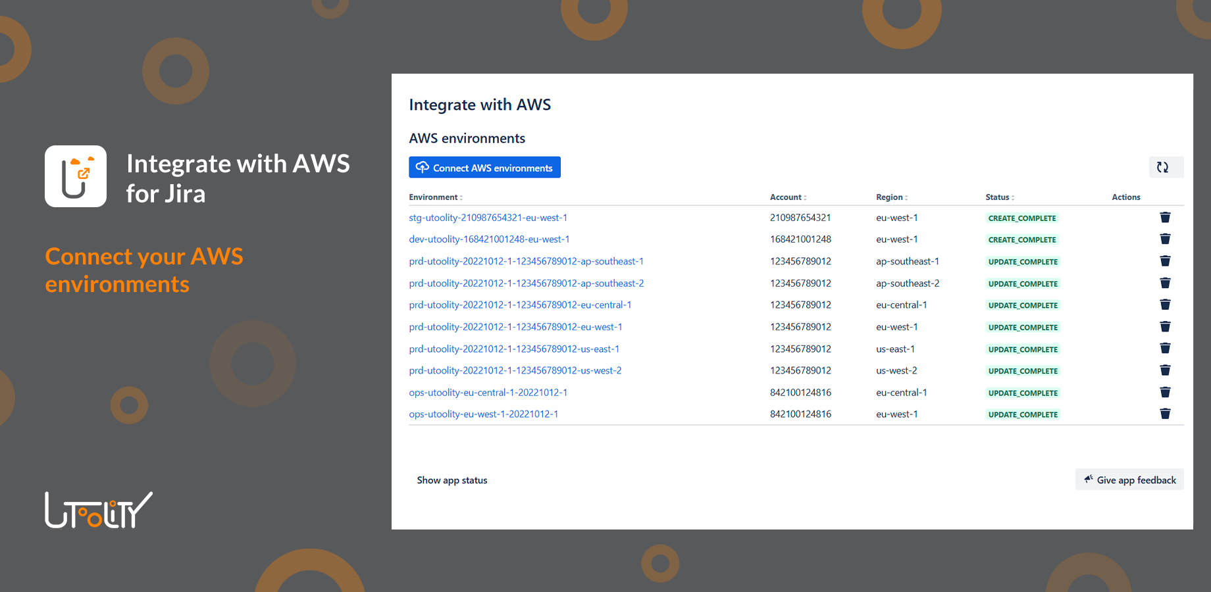The width and height of the screenshot is (1211, 592).
Task: Show app status
Action: (x=451, y=480)
